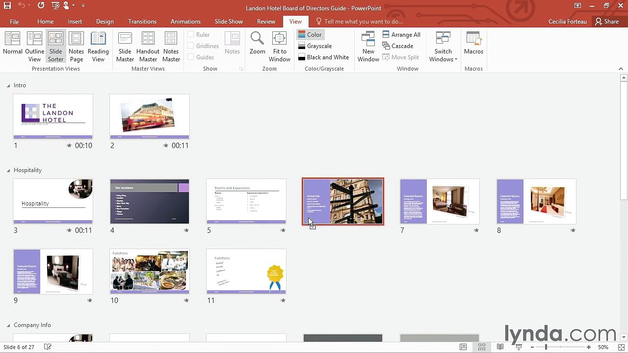
Task: Open the Design tab
Action: (105, 22)
